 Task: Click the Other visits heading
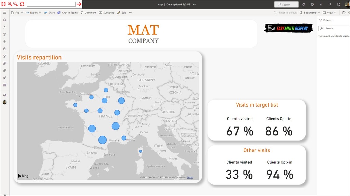click(257, 150)
